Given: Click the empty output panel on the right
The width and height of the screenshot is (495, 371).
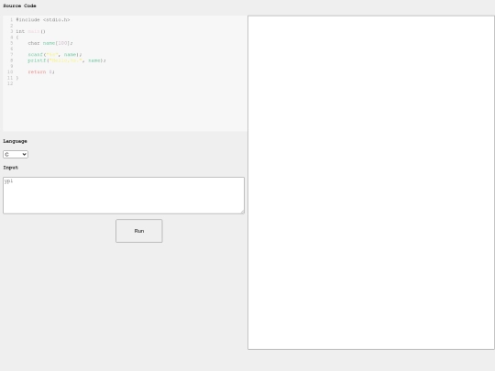Looking at the screenshot, I should coord(371,182).
